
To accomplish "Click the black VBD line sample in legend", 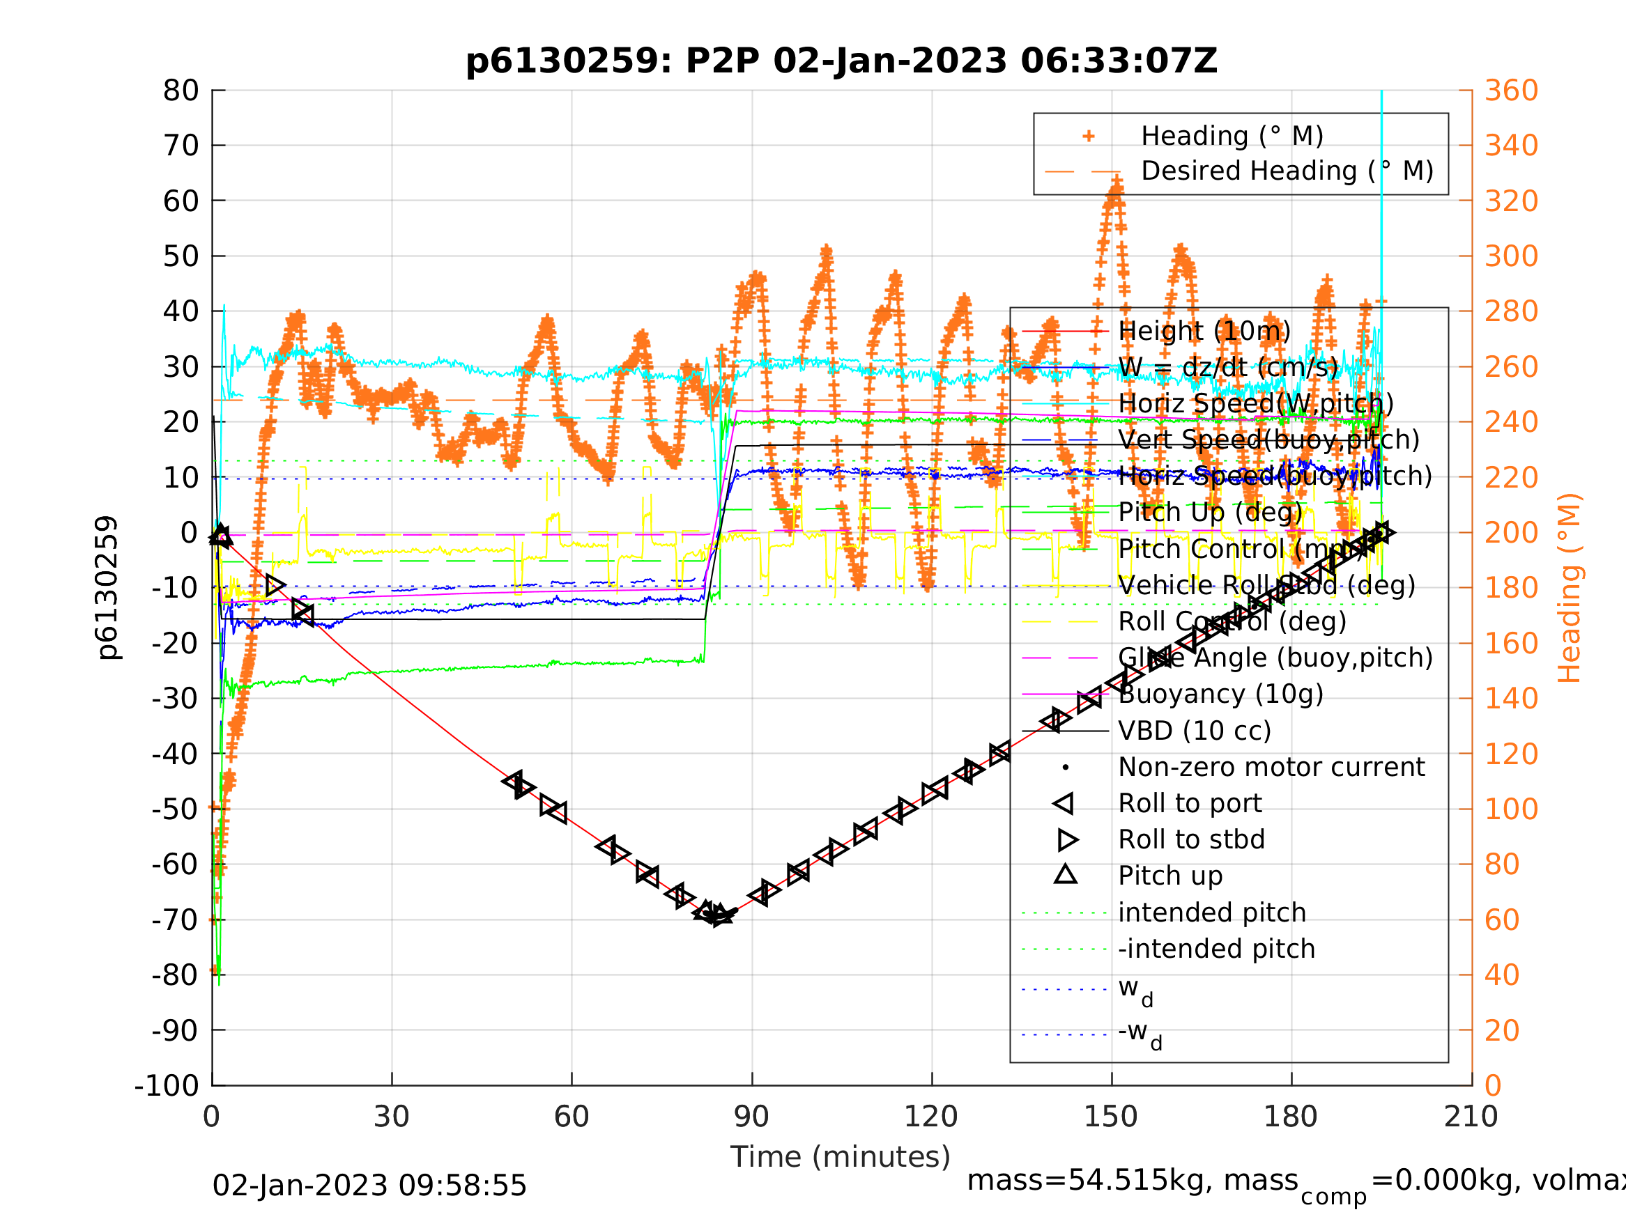I will (1066, 731).
